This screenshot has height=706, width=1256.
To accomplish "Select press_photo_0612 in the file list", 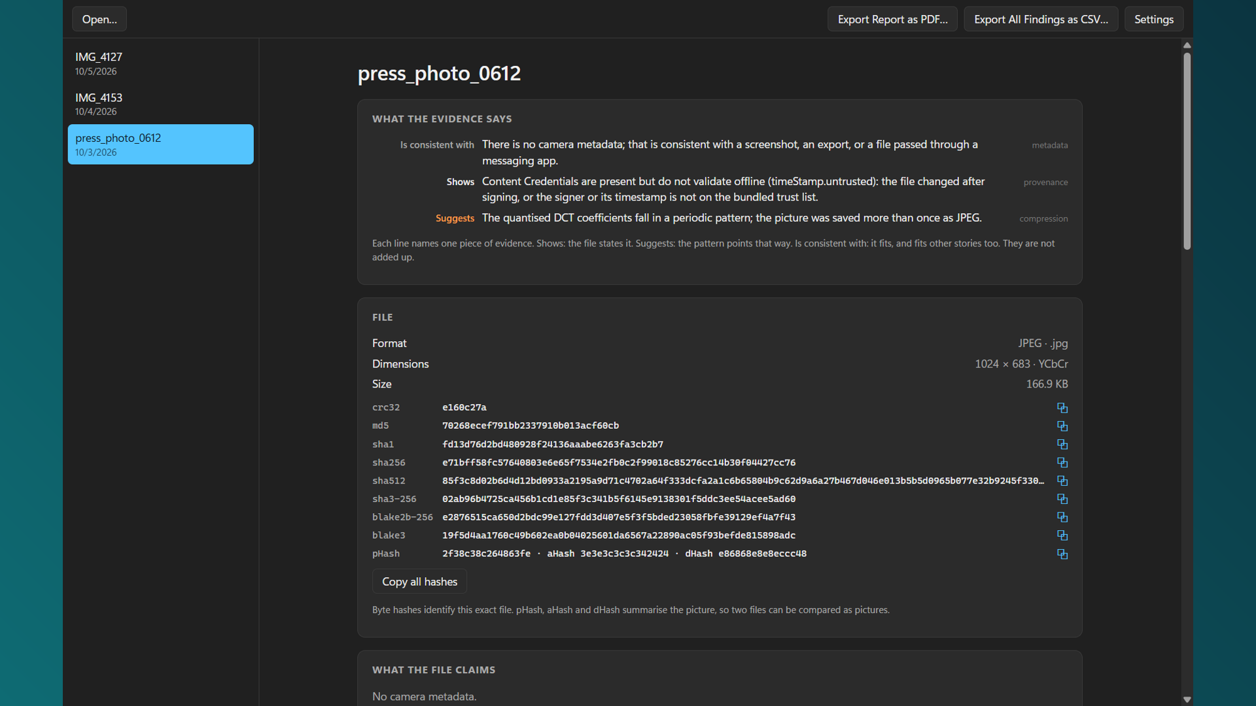I will click(x=160, y=144).
